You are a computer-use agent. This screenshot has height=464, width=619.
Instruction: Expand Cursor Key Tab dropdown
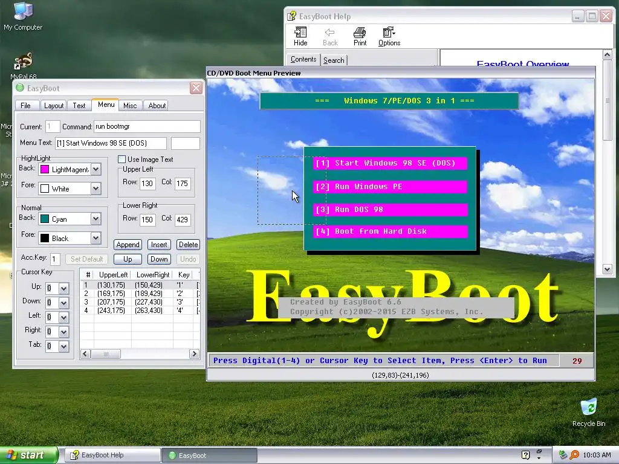click(x=64, y=347)
